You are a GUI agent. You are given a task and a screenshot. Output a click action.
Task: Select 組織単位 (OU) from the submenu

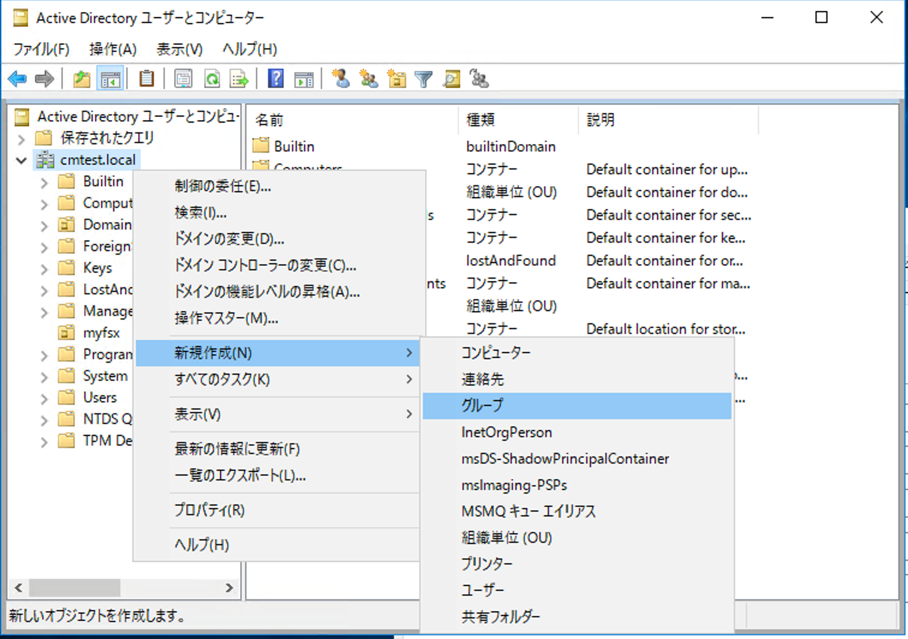point(577,538)
